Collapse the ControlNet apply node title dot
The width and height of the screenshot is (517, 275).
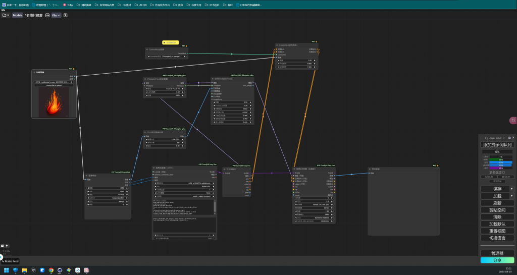(x=277, y=45)
